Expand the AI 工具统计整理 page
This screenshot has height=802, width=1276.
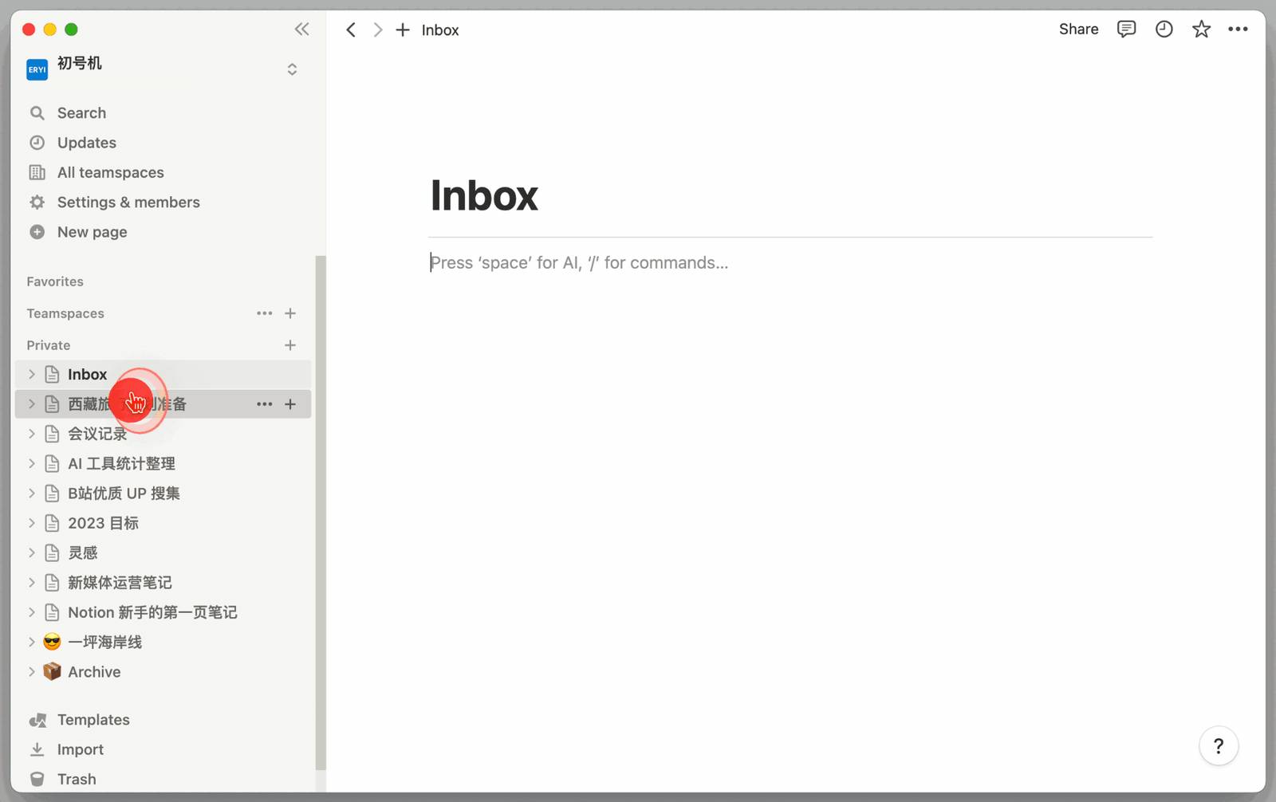pos(32,464)
